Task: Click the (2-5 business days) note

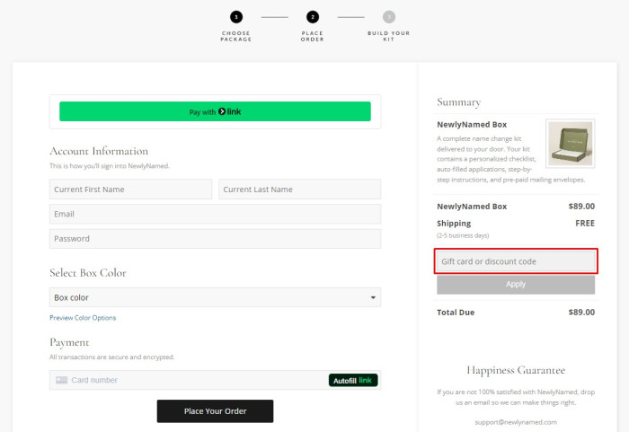Action: [463, 235]
